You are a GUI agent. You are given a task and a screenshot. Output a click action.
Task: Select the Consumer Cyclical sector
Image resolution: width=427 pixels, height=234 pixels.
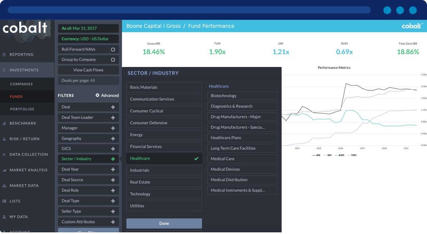[164, 111]
